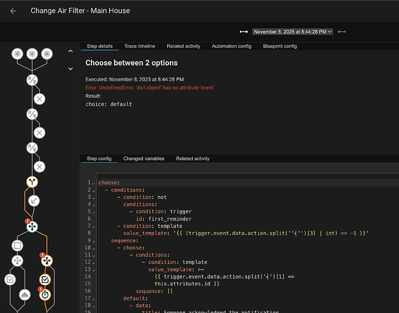Select the orange checkbox condition node
Image resolution: width=399 pixels, height=313 pixels.
click(46, 279)
